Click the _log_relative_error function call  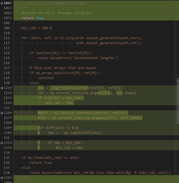pyautogui.click(x=69, y=88)
